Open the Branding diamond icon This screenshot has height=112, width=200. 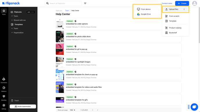[4, 96]
